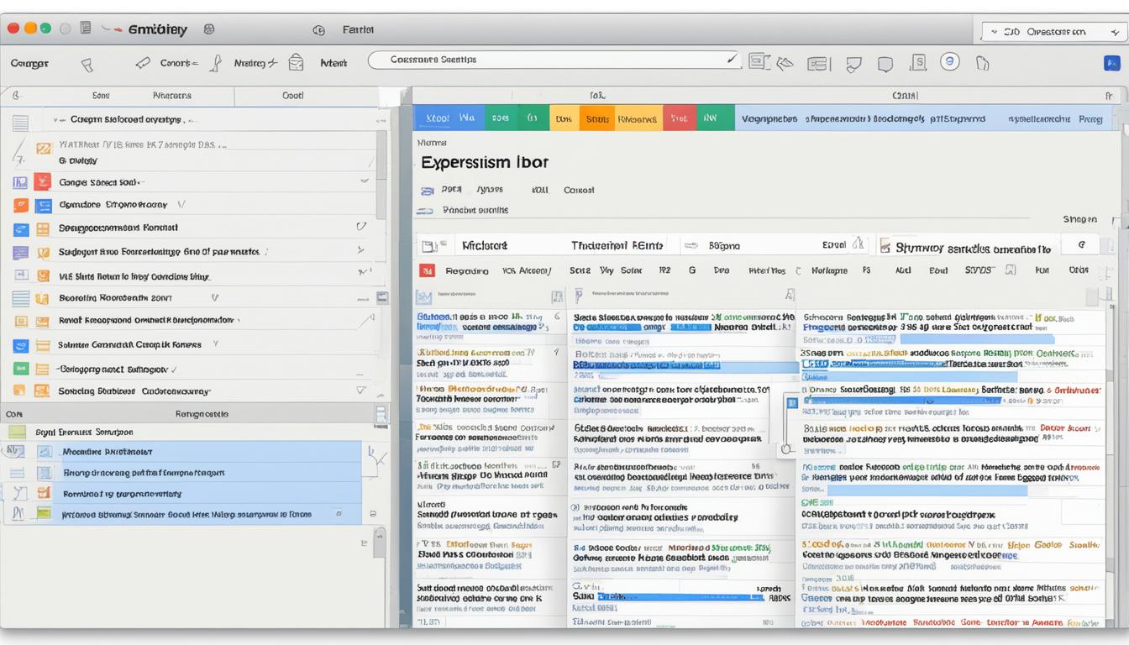
Task: Click the green icon beside Gerlogorg row
Action: coord(21,368)
